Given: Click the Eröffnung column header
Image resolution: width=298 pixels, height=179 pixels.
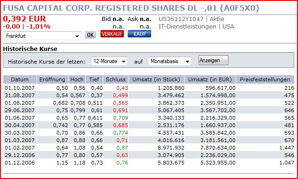Looking at the screenshot, I should coord(52,79).
